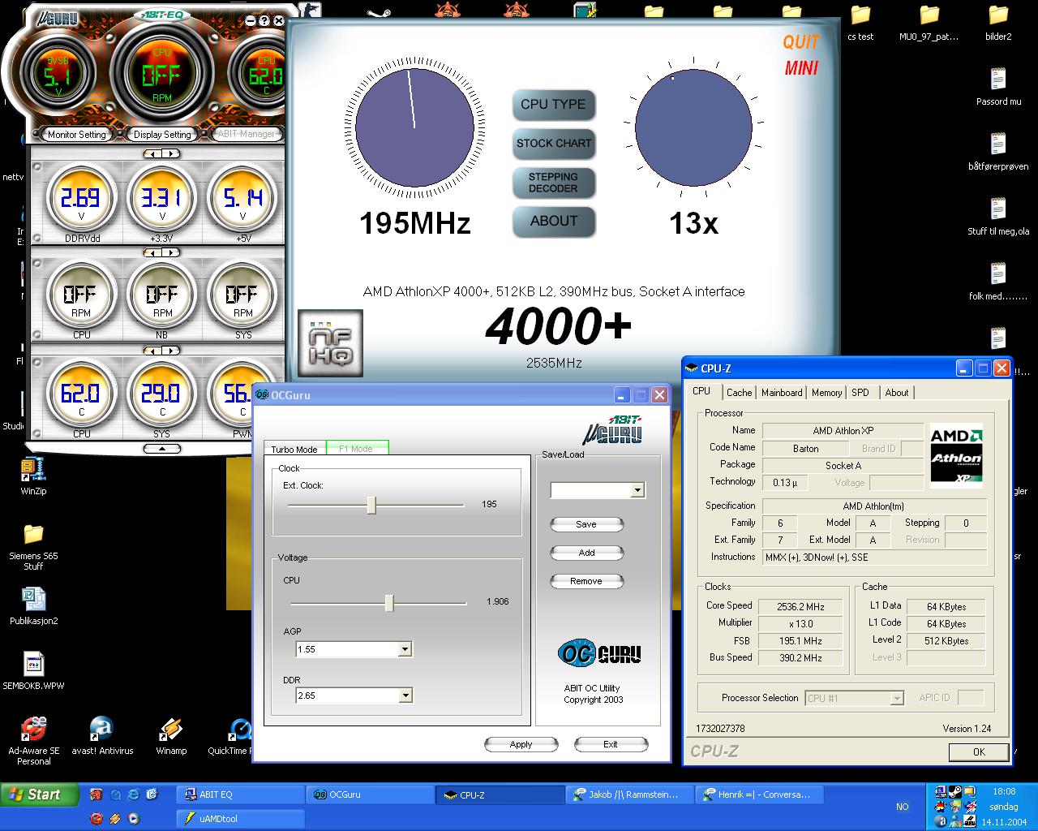Launch Ad-Aware SE Personal shortcut

(x=33, y=740)
